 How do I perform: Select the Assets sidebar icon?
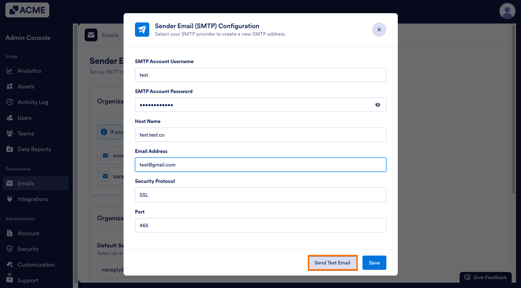click(x=26, y=86)
